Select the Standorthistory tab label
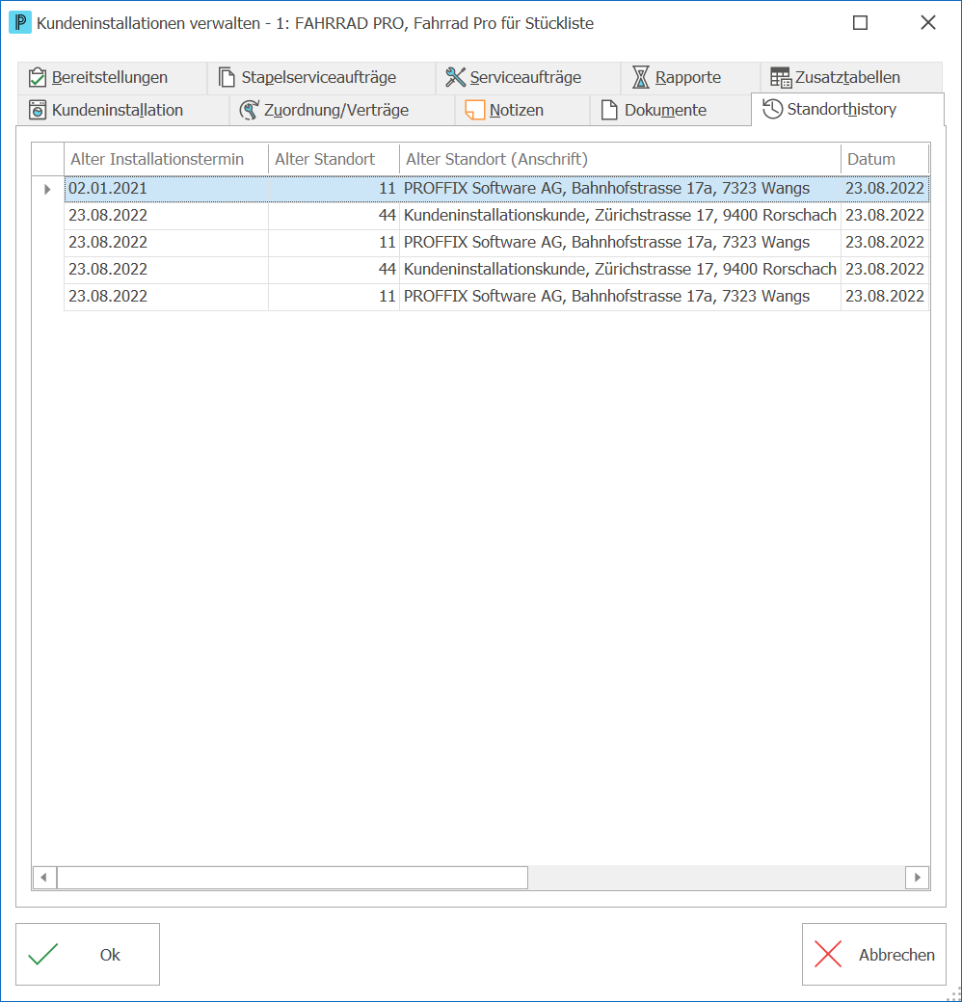Image resolution: width=962 pixels, height=1002 pixels. (842, 109)
